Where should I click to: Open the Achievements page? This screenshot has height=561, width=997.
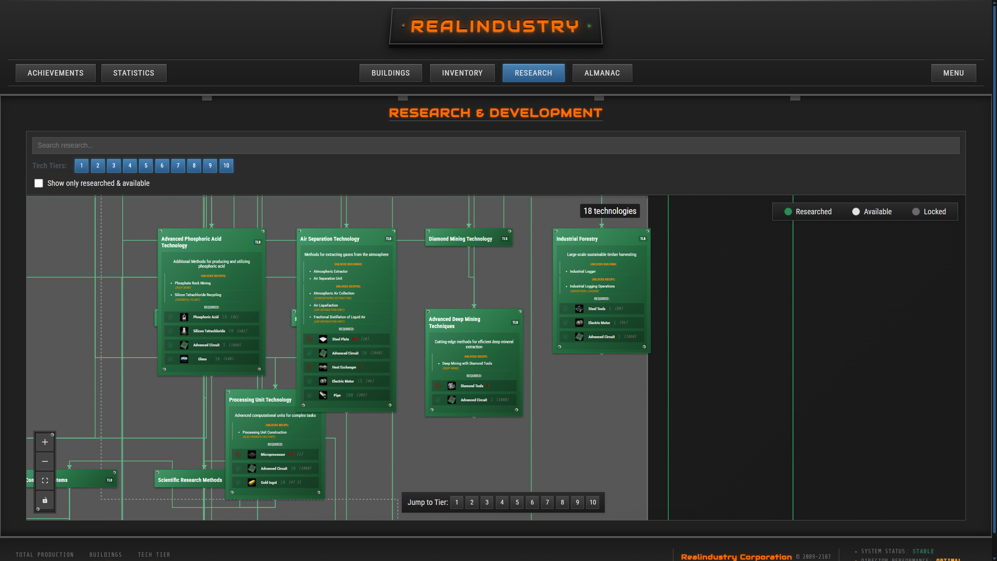coord(55,73)
